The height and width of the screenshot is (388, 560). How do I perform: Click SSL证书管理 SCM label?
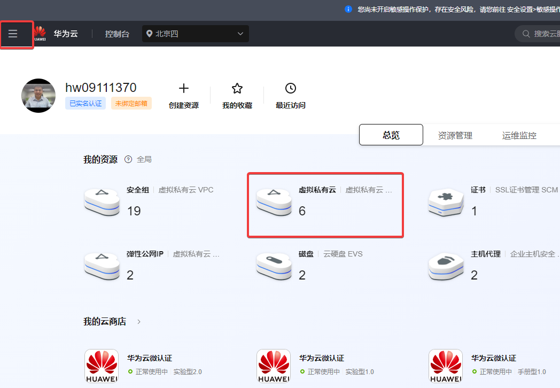click(526, 190)
